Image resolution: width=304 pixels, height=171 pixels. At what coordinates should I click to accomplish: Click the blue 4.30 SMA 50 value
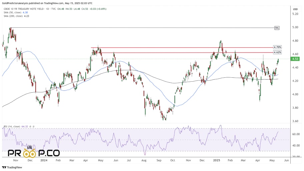click(x=25, y=12)
